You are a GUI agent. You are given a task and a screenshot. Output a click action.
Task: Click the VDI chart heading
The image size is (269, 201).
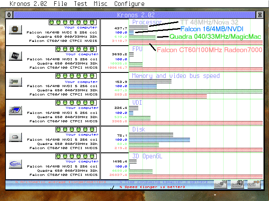(137, 103)
